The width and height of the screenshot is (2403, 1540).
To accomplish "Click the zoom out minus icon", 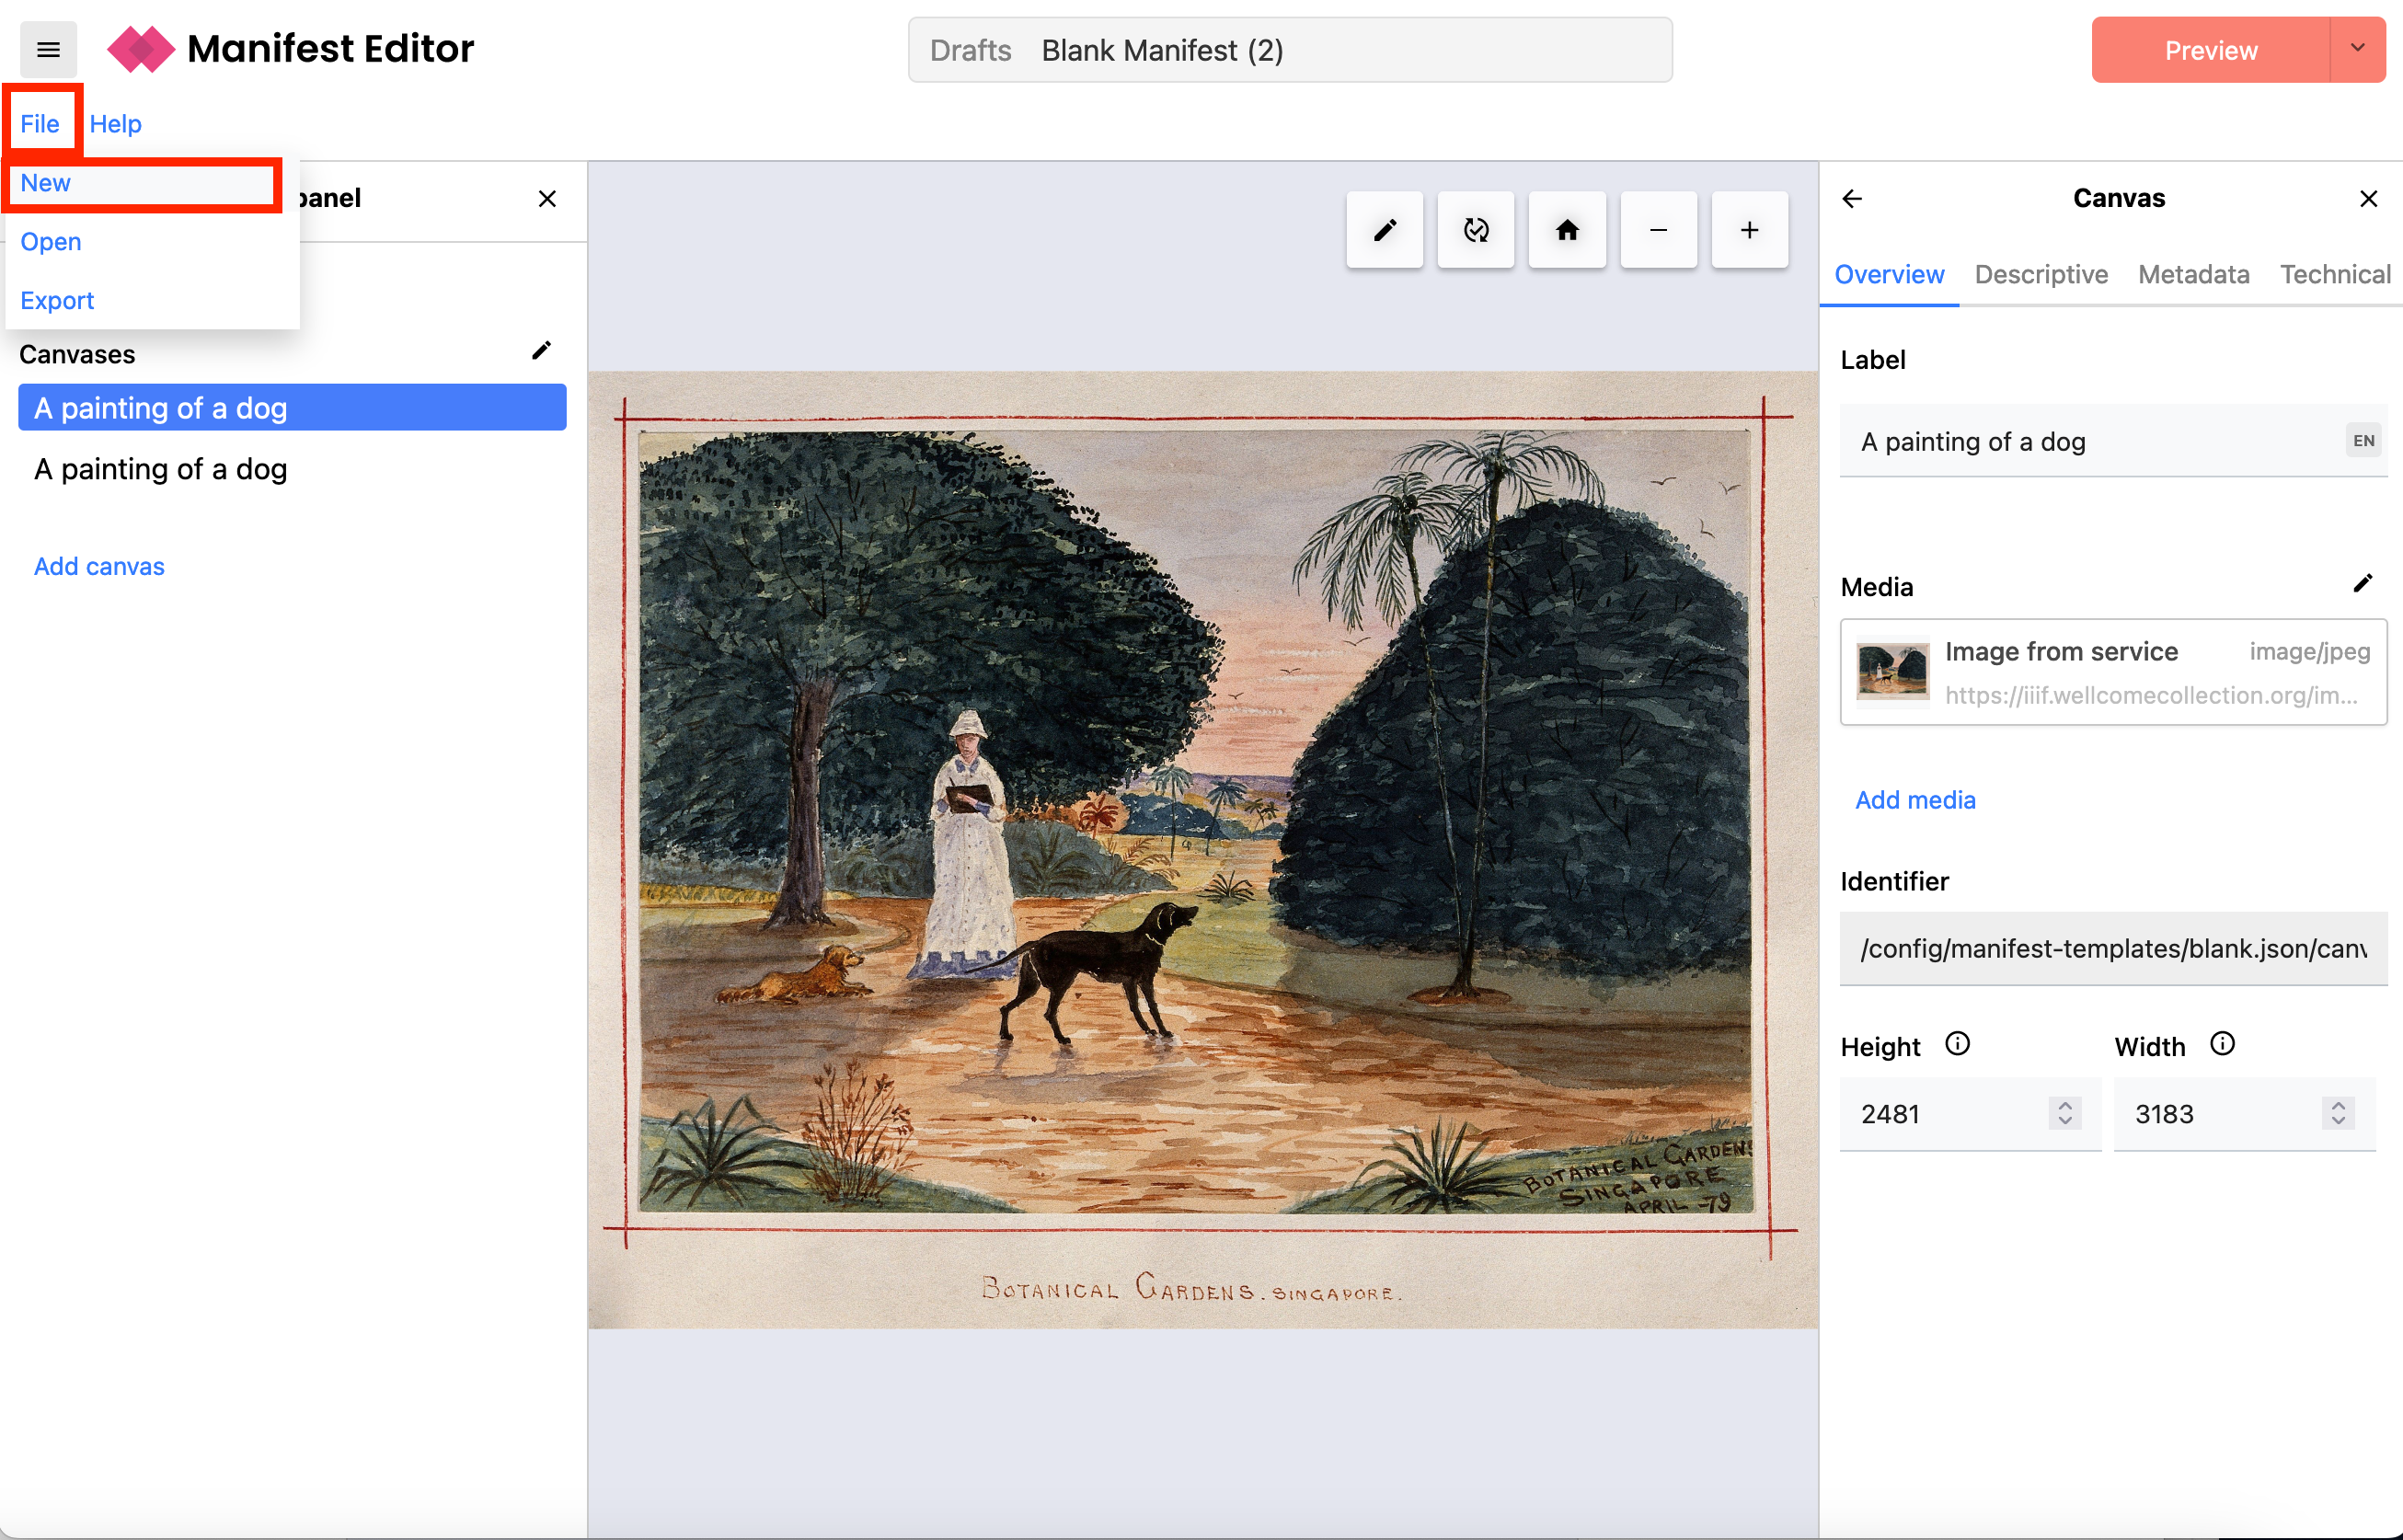I will coord(1659,229).
